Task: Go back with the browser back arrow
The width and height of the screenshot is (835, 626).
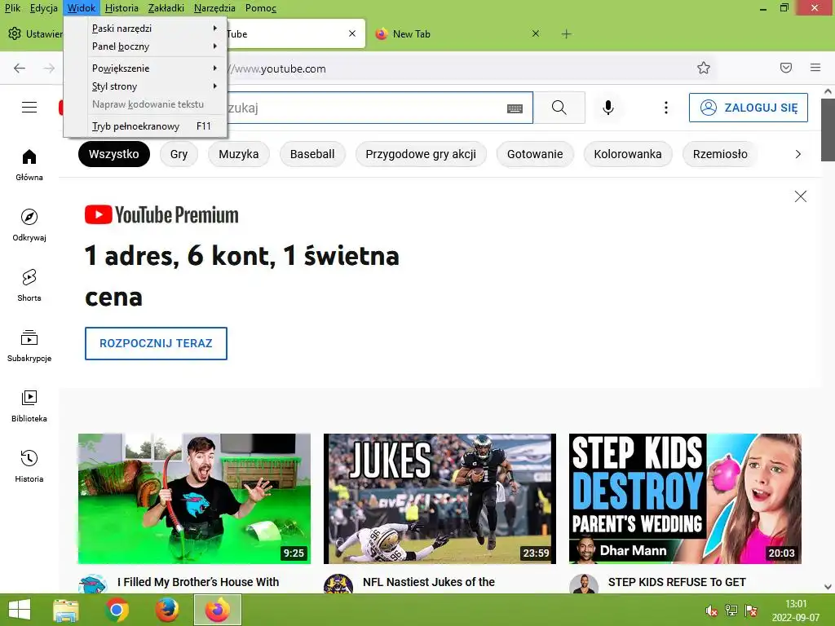Action: [20, 68]
